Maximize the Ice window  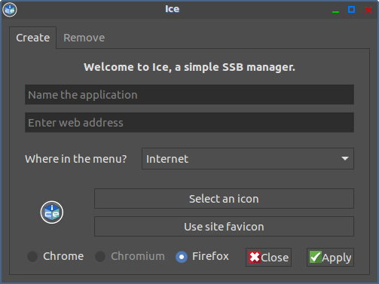351,10
